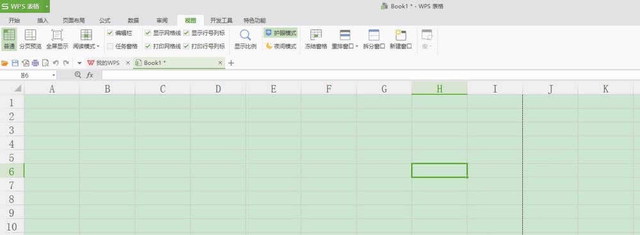
Task: Click the print preview icon
Action: [x=45, y=63]
